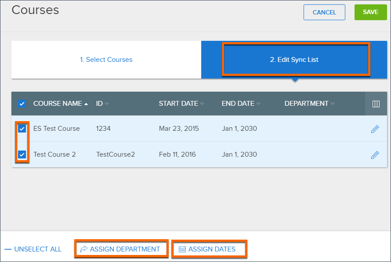
Task: Click the minus icon beside Unselect All
Action: (x=7, y=249)
